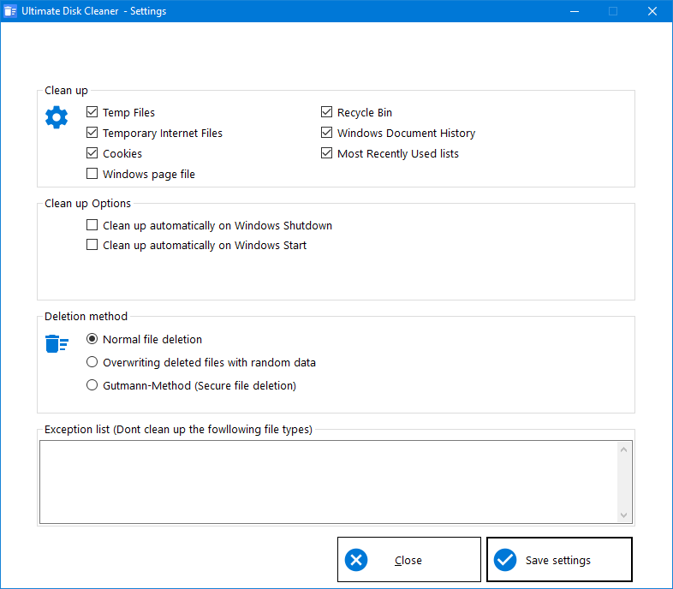Uncheck the Temp Files checkbox
The height and width of the screenshot is (589, 673).
click(92, 112)
